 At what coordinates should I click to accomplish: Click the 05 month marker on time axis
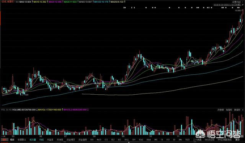[13, 136]
